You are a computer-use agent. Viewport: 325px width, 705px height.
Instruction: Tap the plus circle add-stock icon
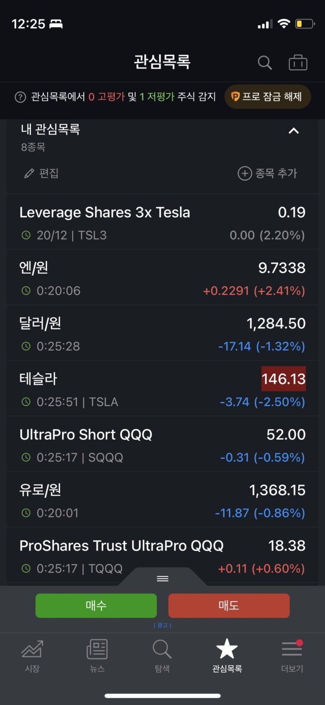click(x=245, y=174)
